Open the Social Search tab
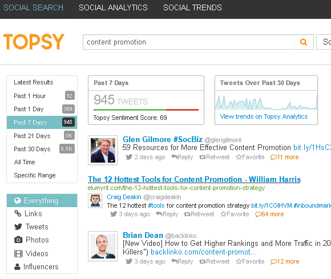 33,7
